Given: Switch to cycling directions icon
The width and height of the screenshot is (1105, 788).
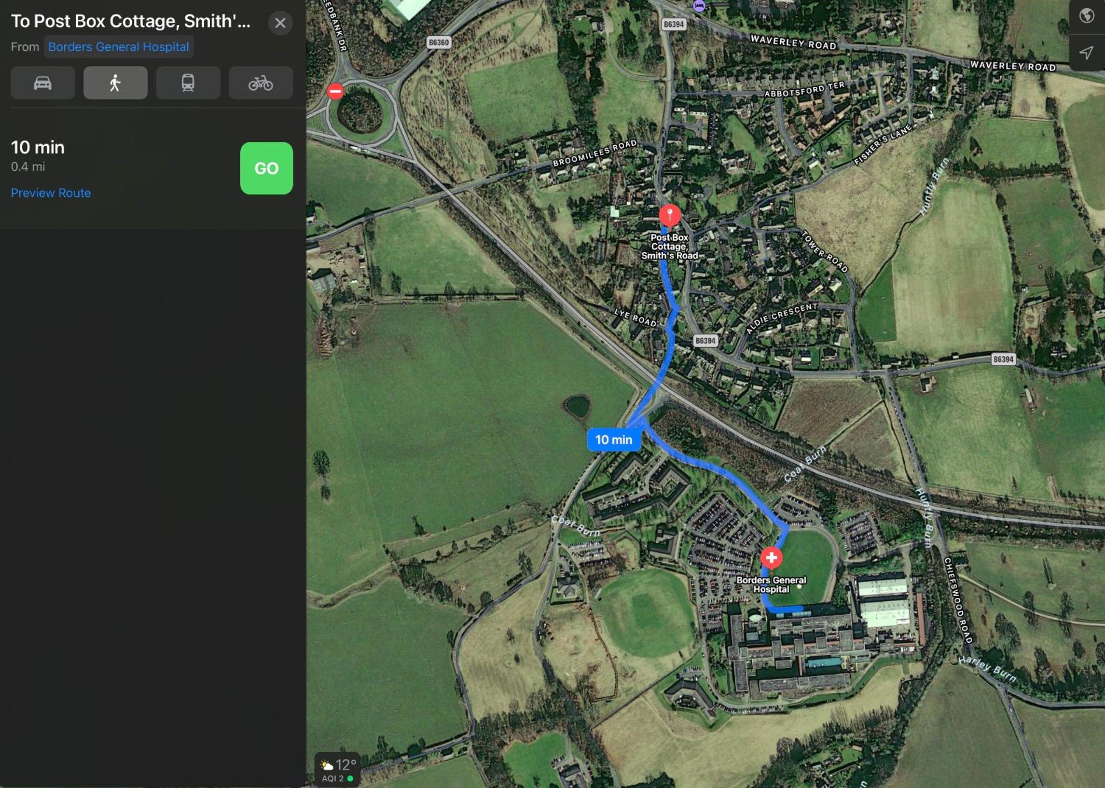Looking at the screenshot, I should click(261, 83).
